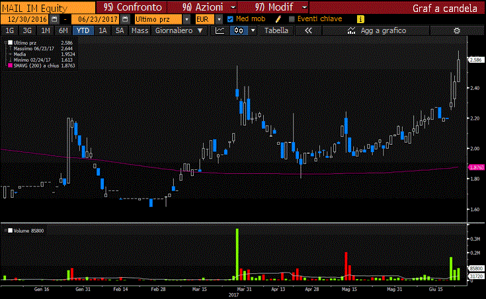Select the 6M time range tab
Image resolution: width=486 pixels, height=299 pixels.
point(63,30)
